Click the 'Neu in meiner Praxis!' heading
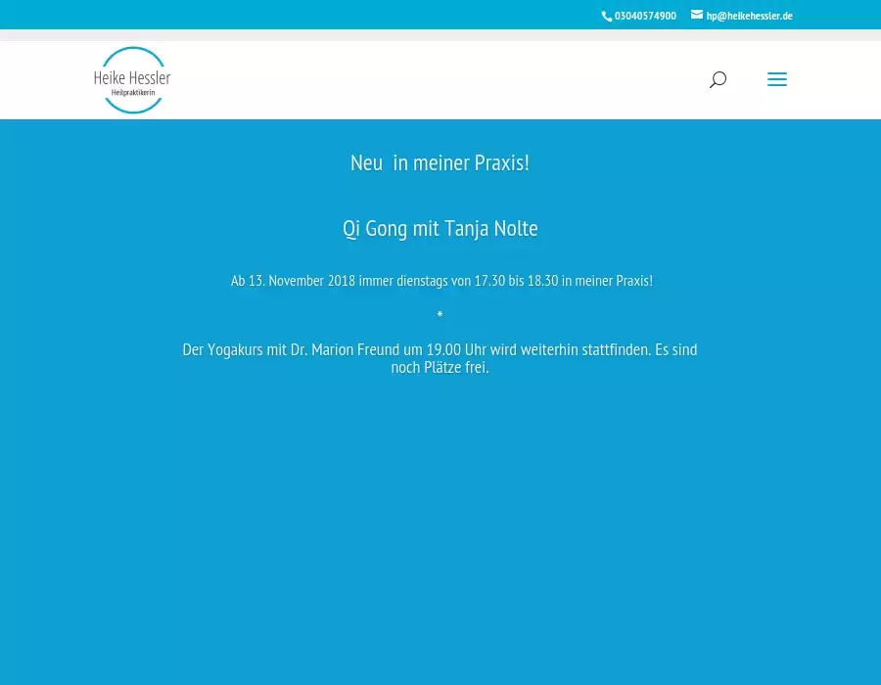 click(x=440, y=163)
